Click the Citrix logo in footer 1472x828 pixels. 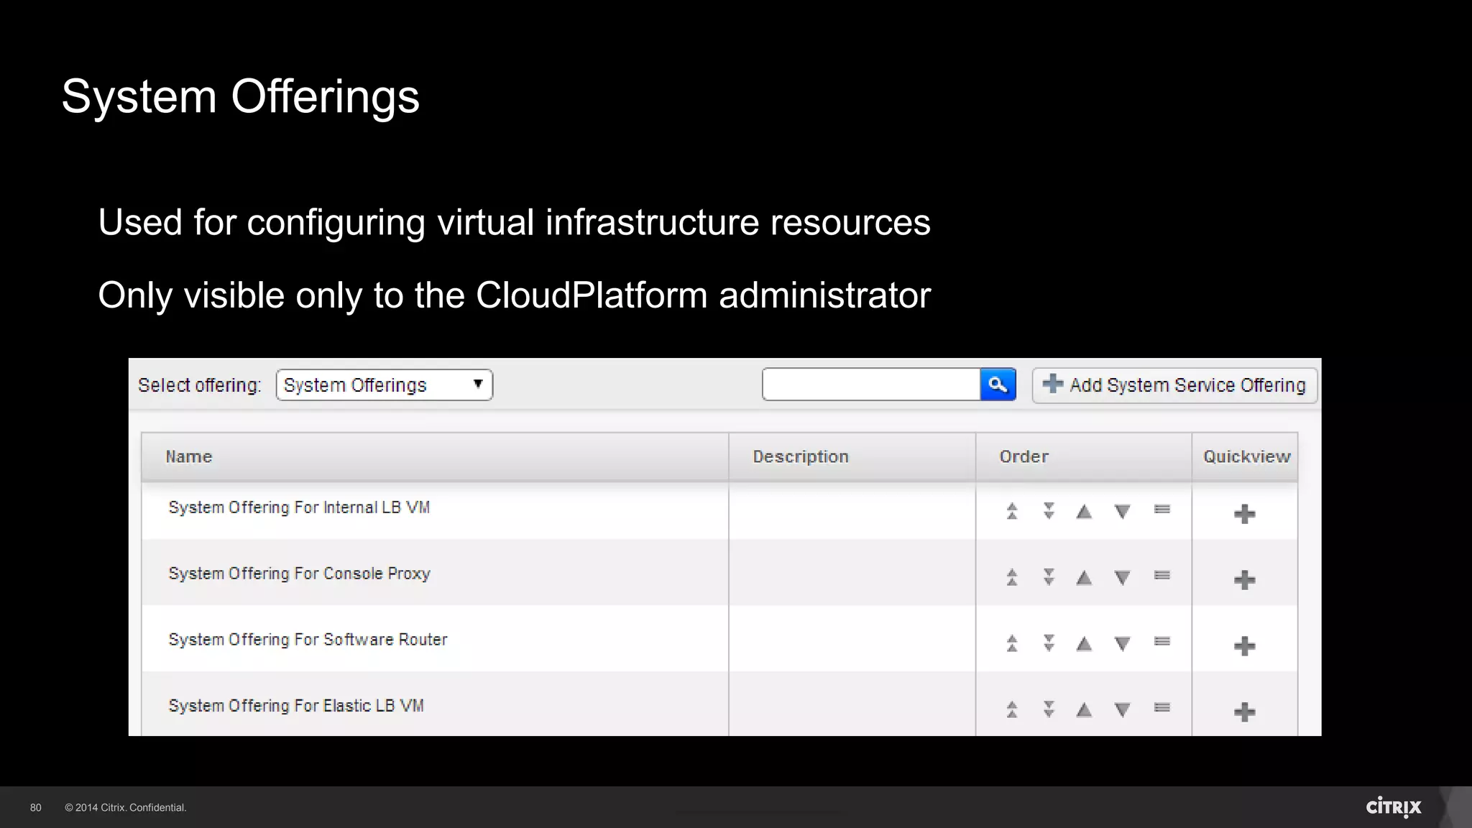pyautogui.click(x=1394, y=807)
